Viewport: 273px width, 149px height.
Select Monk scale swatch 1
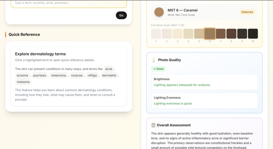tap(156, 34)
